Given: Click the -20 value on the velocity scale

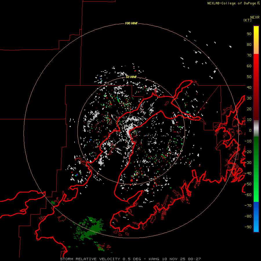Looking at the screenshot, I should (248, 152).
